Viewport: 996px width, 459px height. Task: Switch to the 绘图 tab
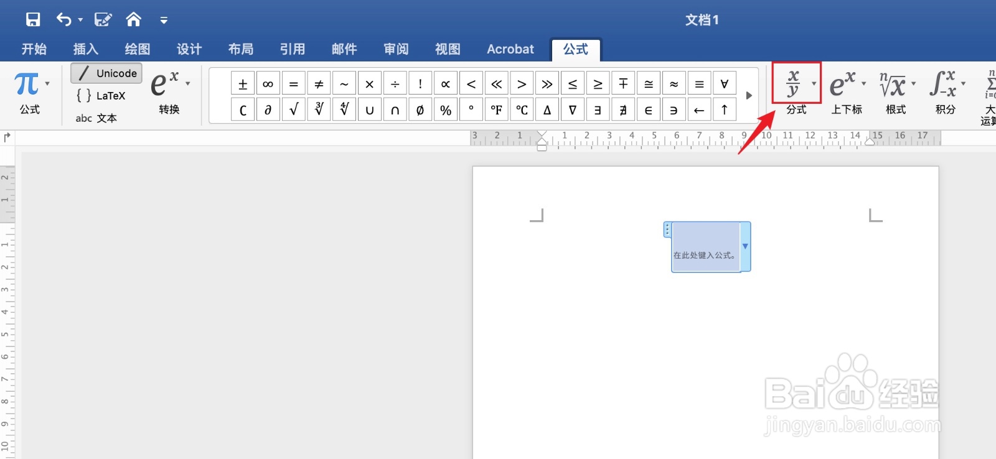pos(138,49)
